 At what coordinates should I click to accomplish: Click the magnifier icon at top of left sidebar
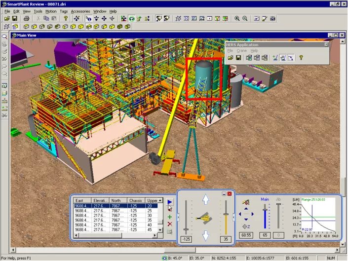point(4,37)
